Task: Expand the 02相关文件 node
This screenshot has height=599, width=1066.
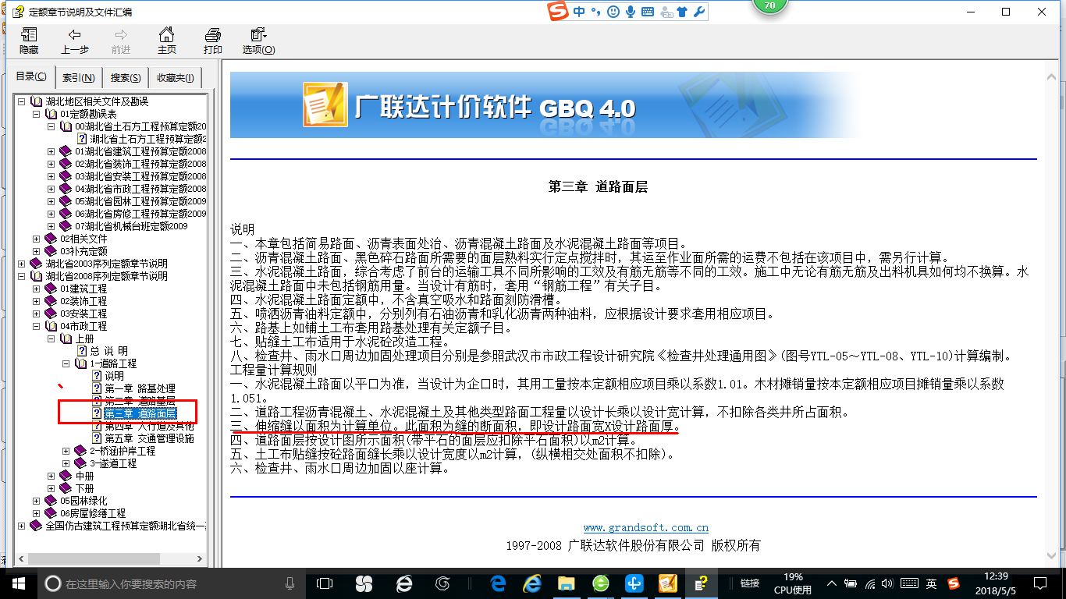Action: pos(37,239)
